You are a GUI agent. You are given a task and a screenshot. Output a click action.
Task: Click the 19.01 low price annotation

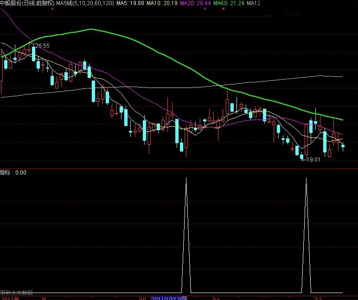coord(313,160)
